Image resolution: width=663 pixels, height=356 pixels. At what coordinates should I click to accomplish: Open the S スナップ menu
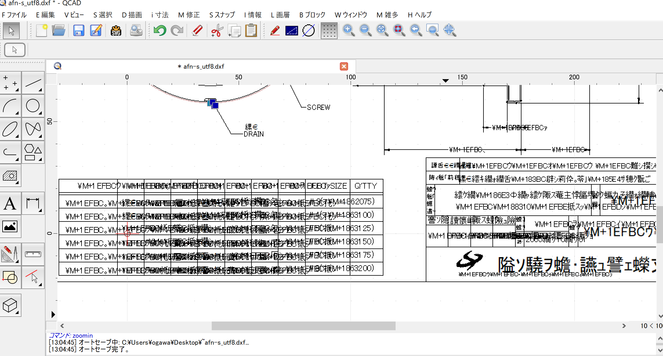pyautogui.click(x=222, y=15)
